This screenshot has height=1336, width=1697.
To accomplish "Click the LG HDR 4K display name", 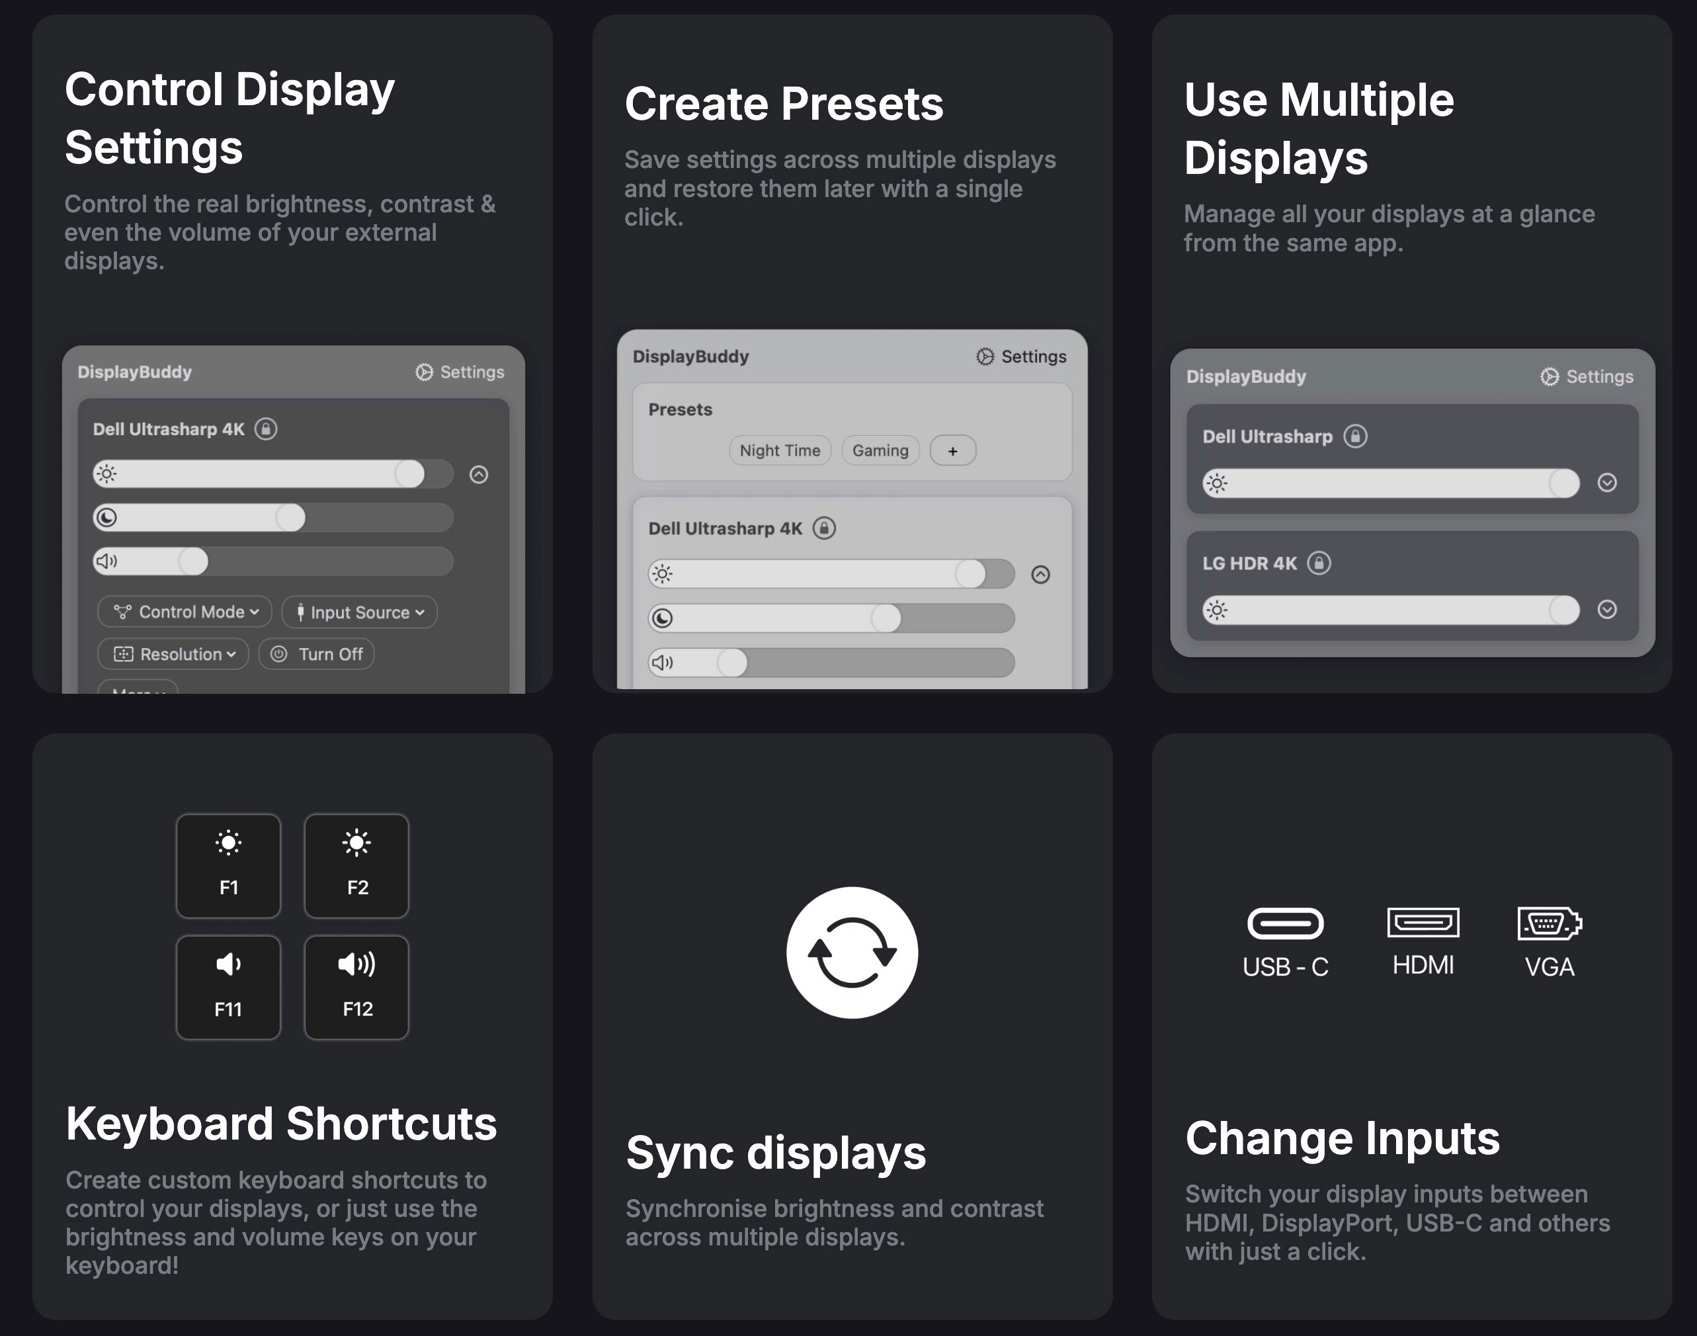I will (x=1250, y=564).
